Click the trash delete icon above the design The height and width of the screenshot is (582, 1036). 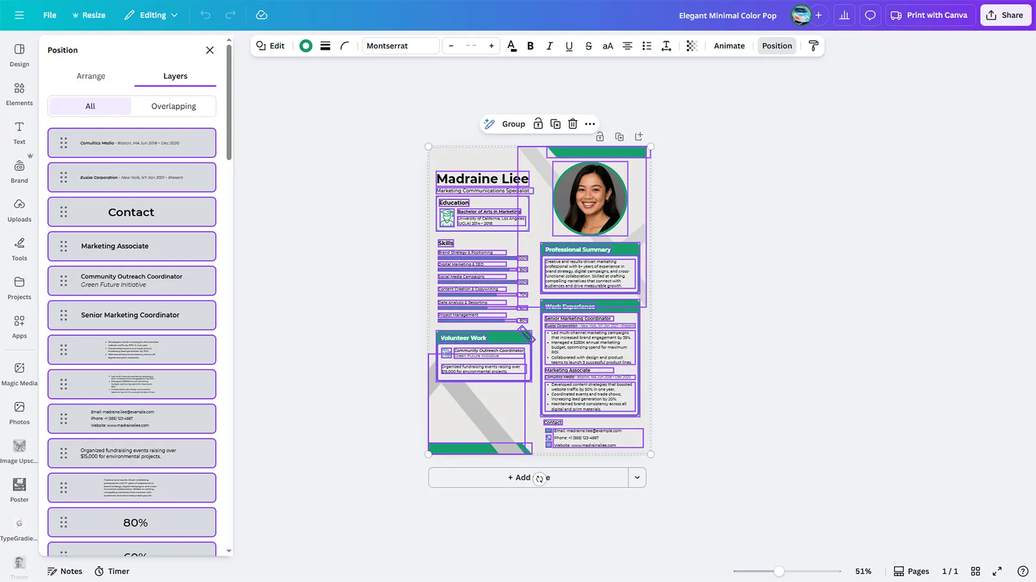point(572,124)
